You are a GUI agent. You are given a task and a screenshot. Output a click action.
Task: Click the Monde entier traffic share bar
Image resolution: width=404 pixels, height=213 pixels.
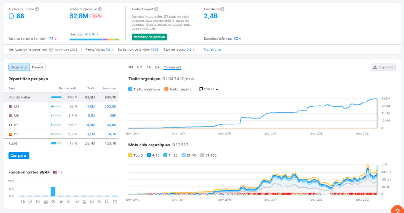[56, 97]
